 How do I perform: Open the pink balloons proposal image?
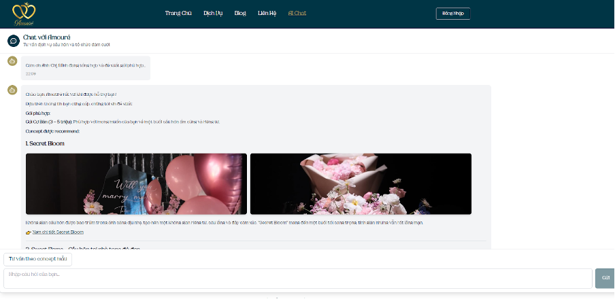click(x=136, y=183)
